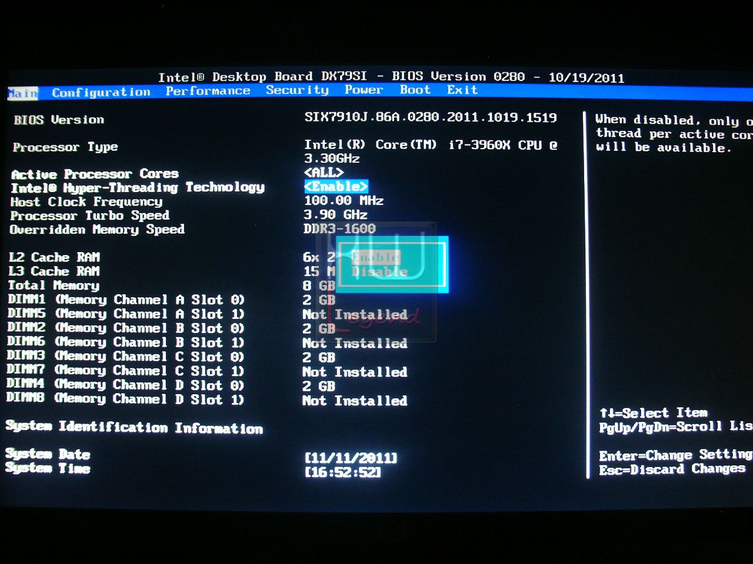
Task: Click the Esc=Discard Changes hint
Action: pyautogui.click(x=672, y=469)
